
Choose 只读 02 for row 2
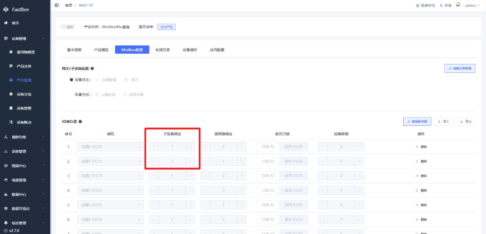268,161
